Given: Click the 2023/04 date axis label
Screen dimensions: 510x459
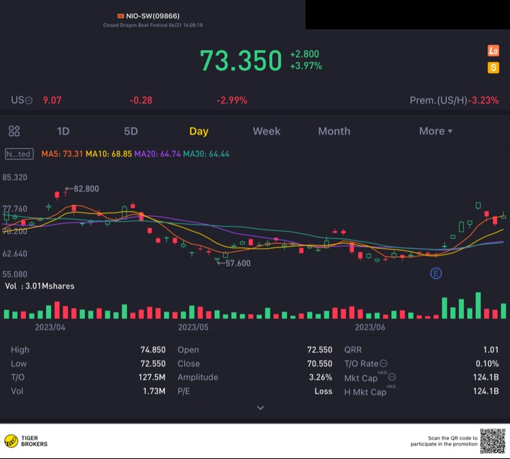Looking at the screenshot, I should [50, 327].
